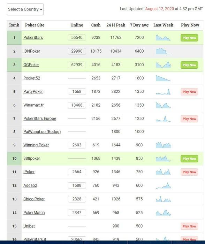Open the PaiWangLuo (Bodog) link

[42, 132]
